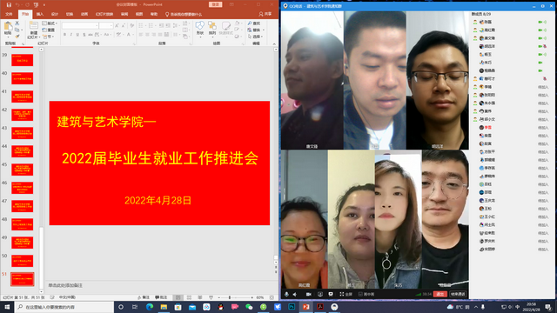557x313 pixels.
Task: Expand the Section (节) dropdown
Action: coord(49,37)
